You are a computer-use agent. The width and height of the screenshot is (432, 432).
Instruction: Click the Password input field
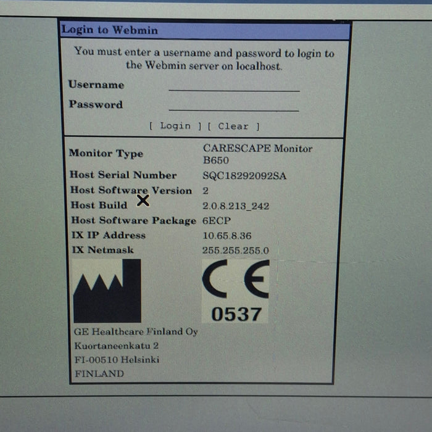point(234,105)
